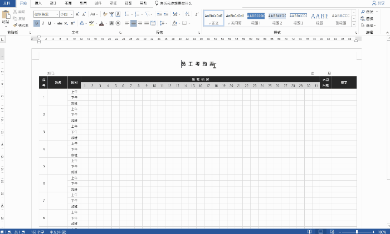Click the Multilevel List icon

pos(147,14)
